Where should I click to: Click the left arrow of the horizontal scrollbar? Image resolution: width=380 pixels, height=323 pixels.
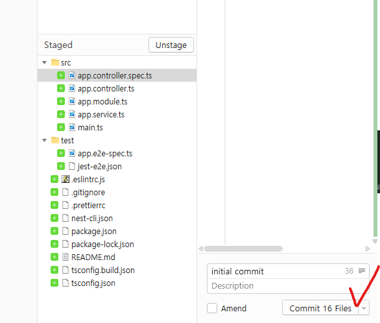click(200, 248)
